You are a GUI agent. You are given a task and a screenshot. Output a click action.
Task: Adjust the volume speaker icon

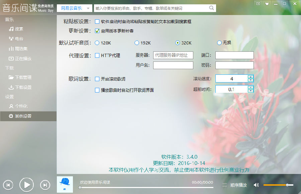click(x=257, y=185)
